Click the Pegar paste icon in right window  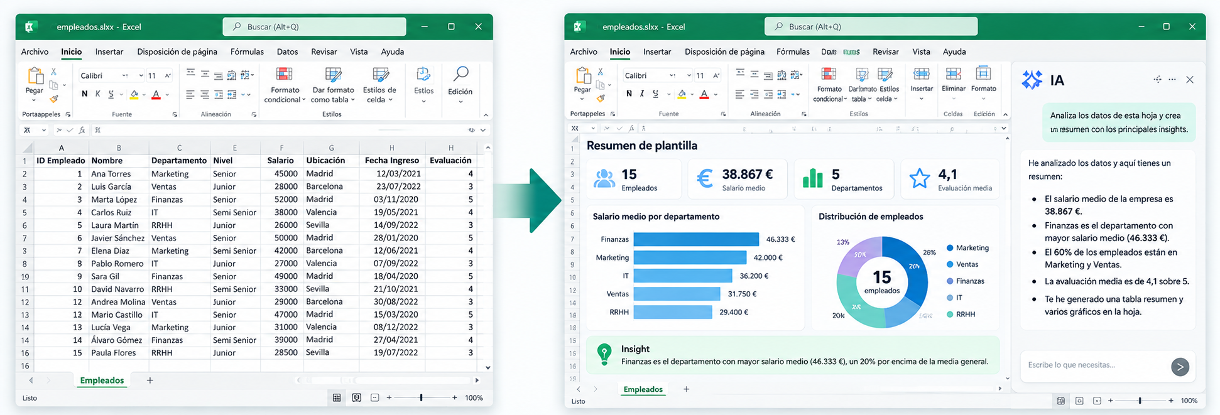pos(583,76)
